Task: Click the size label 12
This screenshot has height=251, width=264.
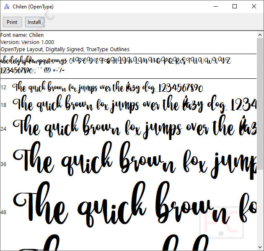Action: point(3,88)
